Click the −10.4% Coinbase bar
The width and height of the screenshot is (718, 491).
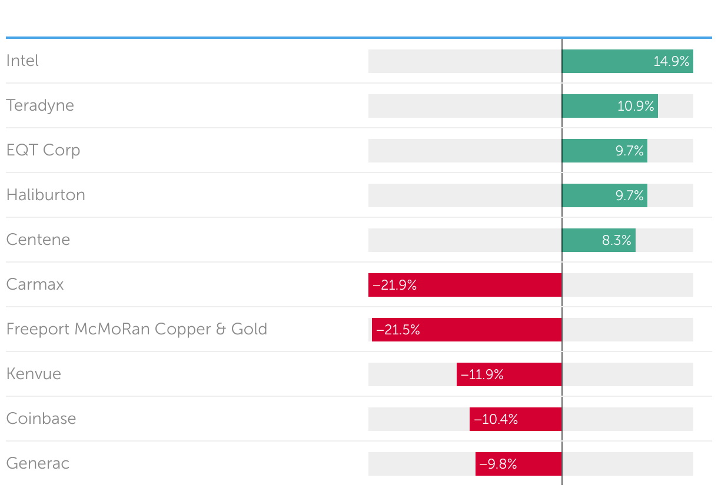coord(516,419)
